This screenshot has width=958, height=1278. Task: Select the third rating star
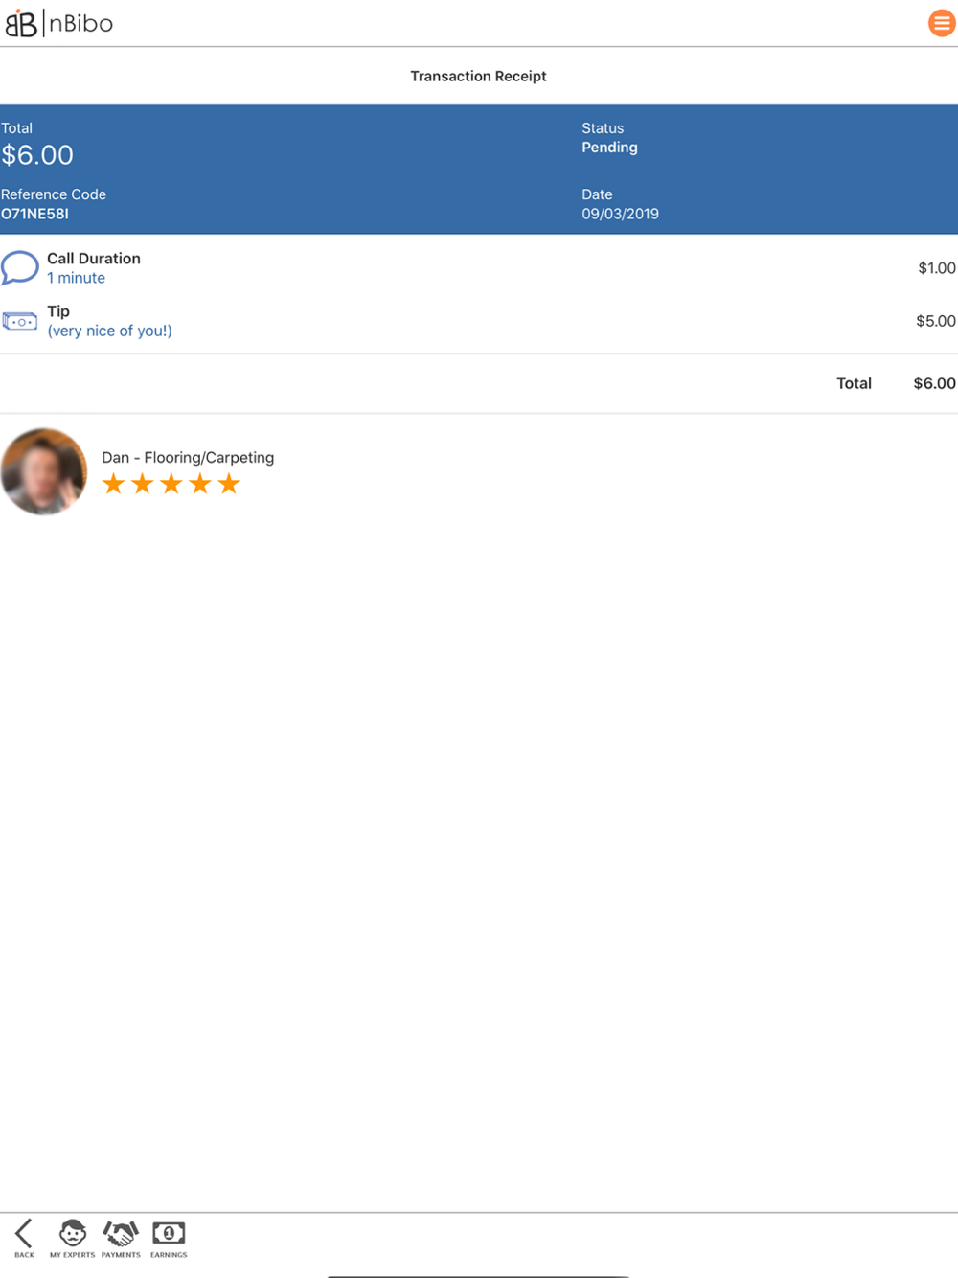coord(171,484)
